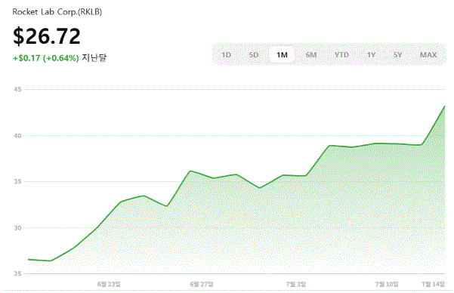
Task: Show the MAX chart range
Action: pos(428,54)
